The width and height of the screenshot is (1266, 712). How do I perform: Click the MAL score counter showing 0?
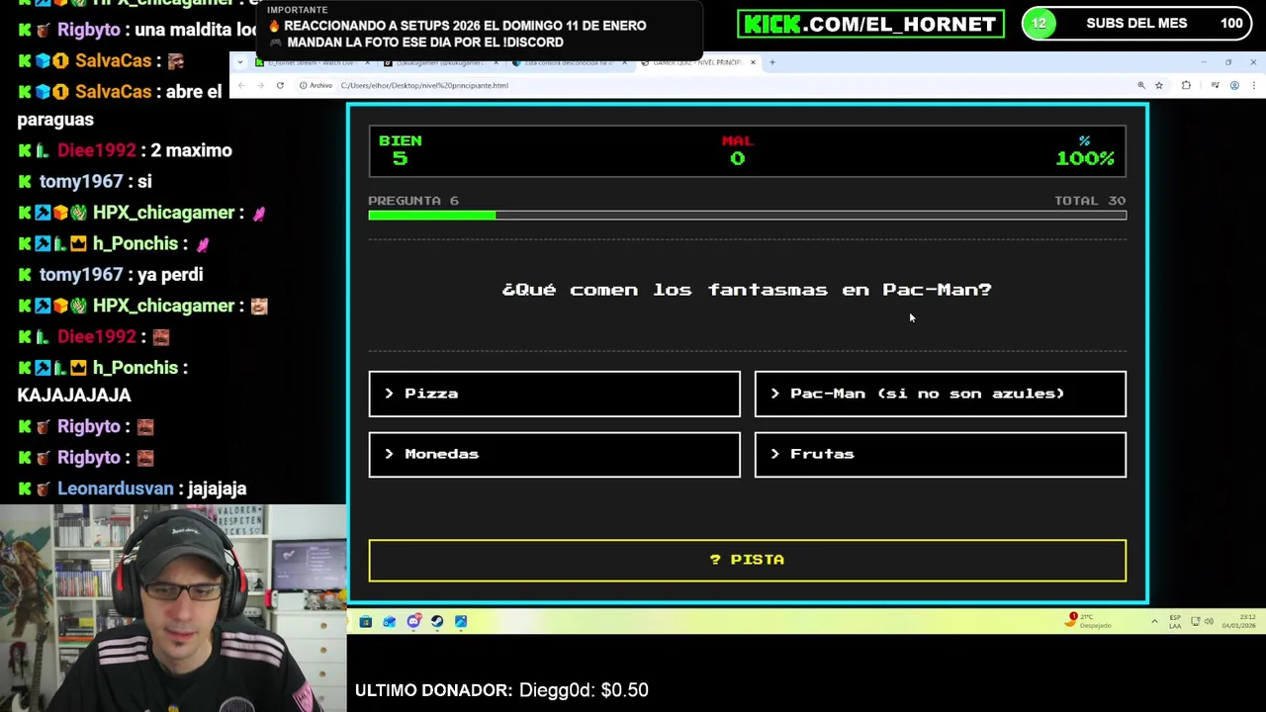pyautogui.click(x=737, y=150)
